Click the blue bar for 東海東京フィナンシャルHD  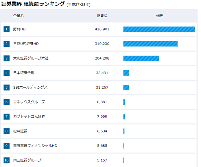coord(124,146)
